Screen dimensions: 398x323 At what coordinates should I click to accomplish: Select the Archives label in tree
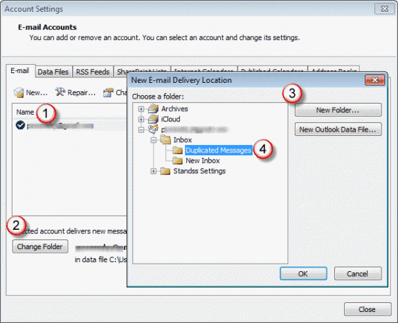(x=174, y=108)
